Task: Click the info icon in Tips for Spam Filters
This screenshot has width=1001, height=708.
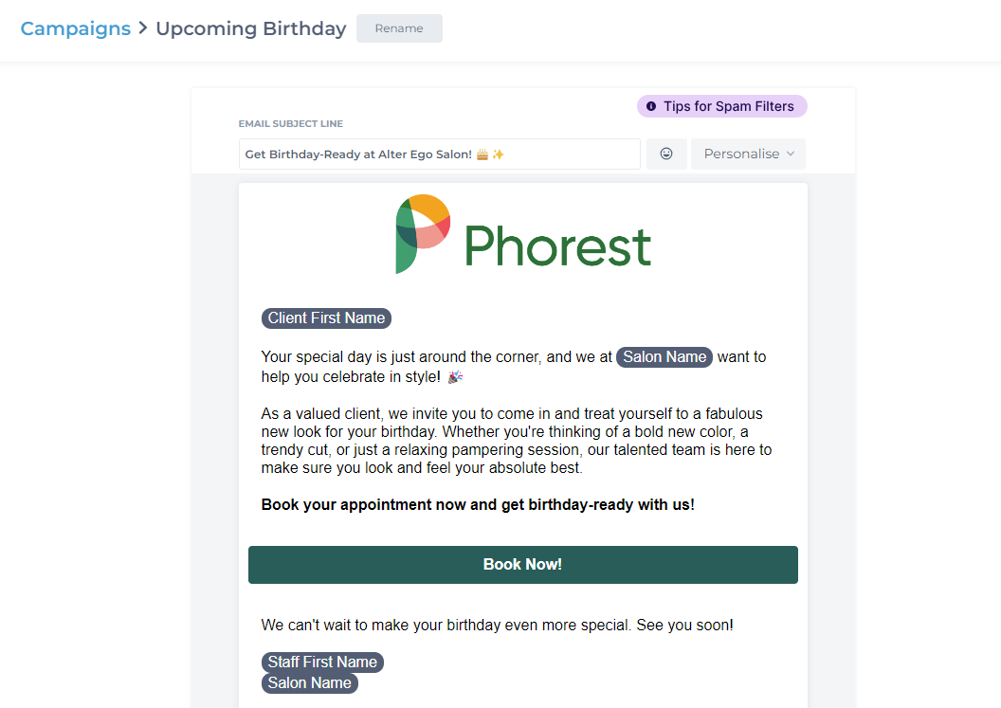Action: click(650, 106)
